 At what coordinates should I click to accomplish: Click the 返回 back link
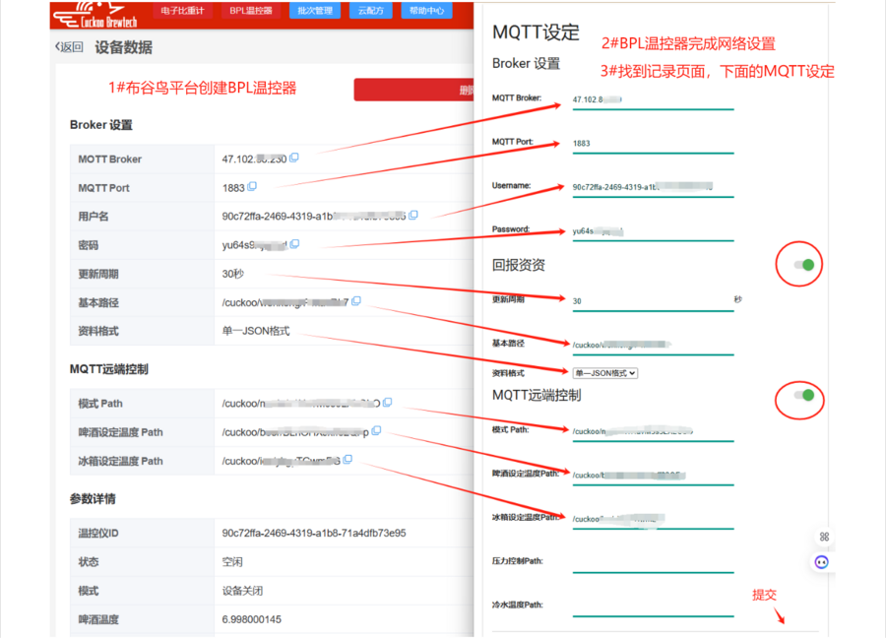69,47
